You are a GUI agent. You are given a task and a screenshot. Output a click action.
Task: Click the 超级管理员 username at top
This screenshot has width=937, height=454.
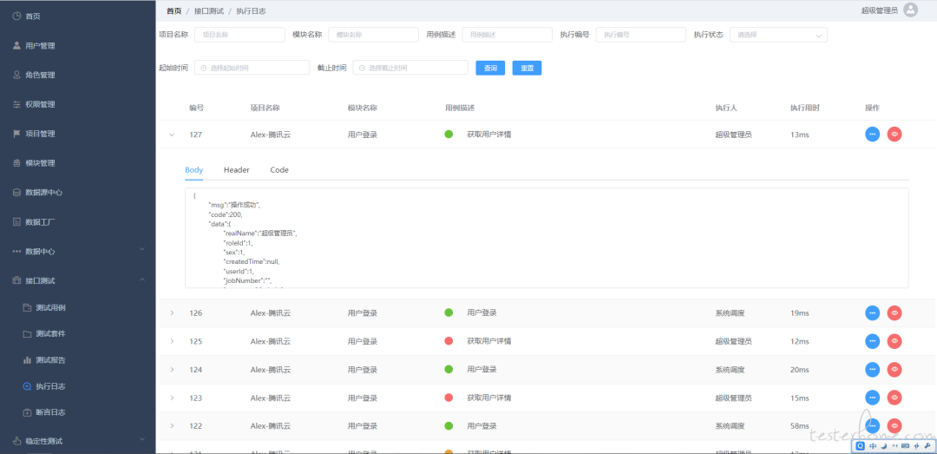click(x=880, y=10)
